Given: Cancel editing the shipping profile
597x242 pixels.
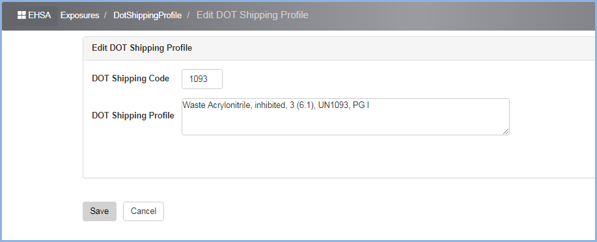Looking at the screenshot, I should coord(143,211).
